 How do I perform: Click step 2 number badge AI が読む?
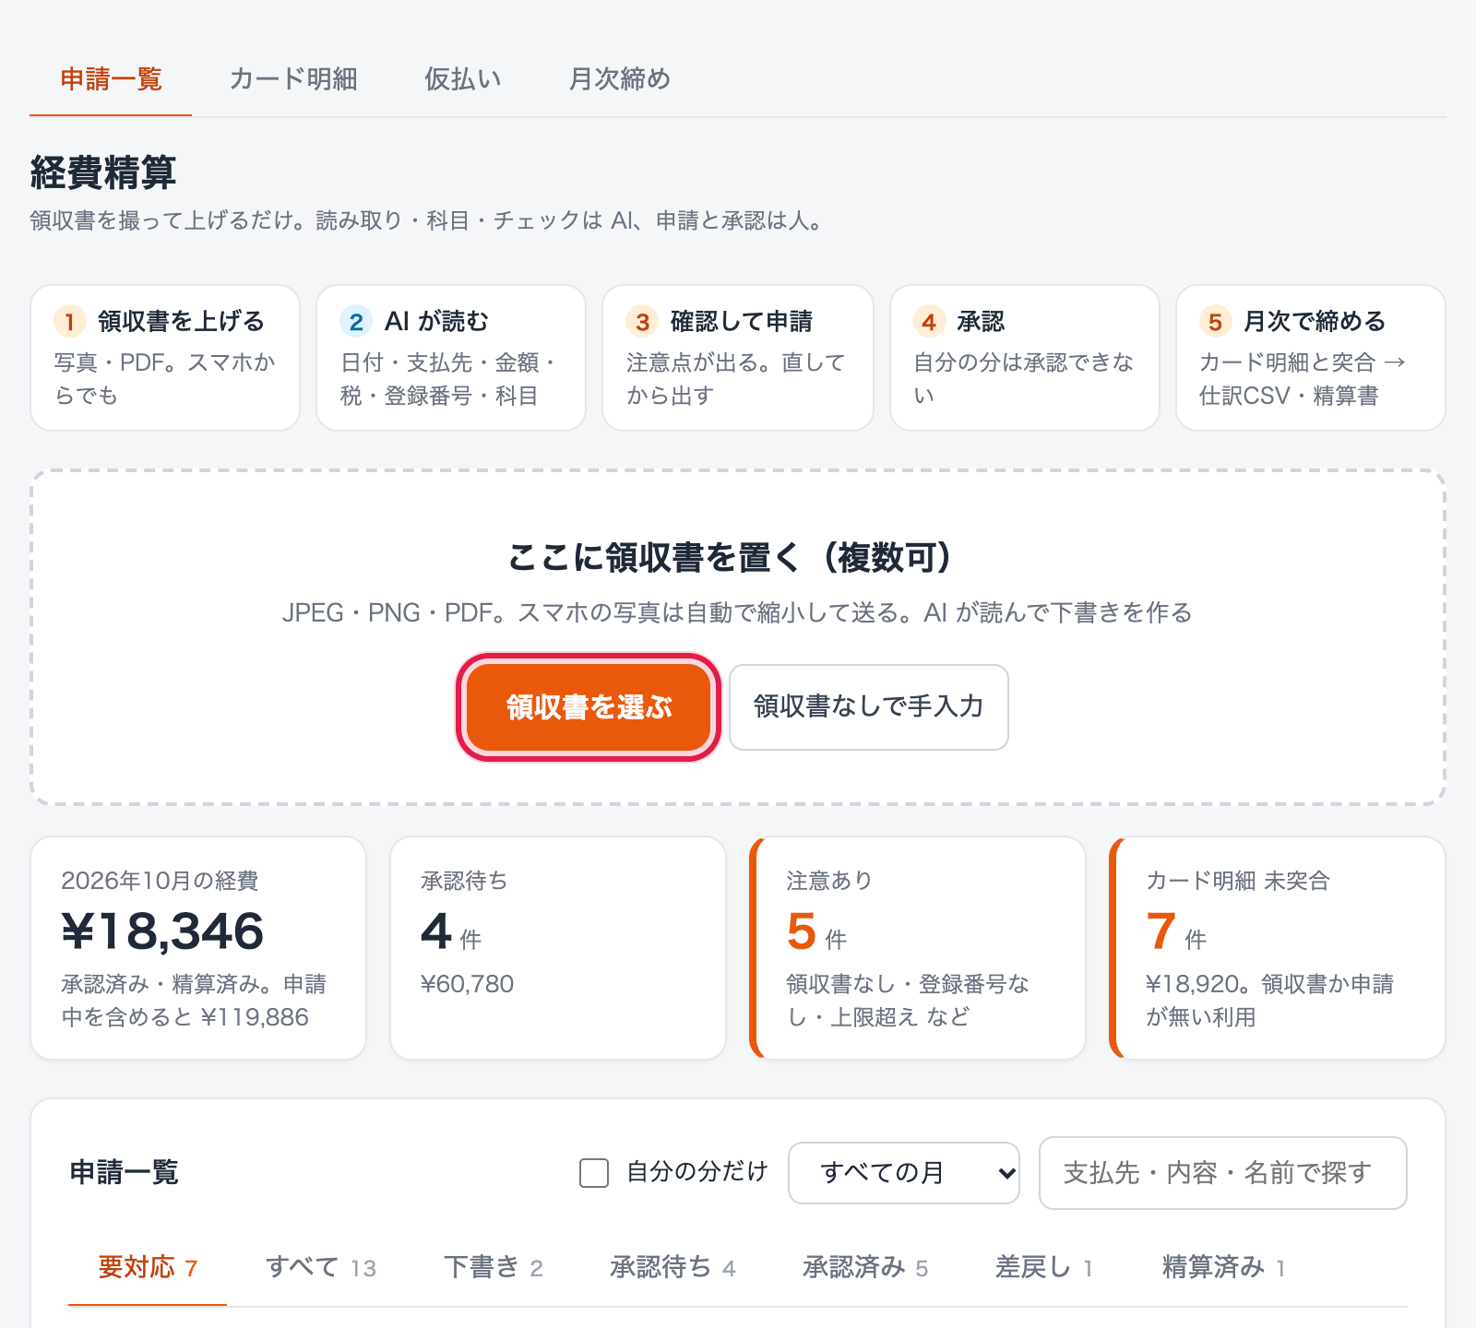click(356, 322)
